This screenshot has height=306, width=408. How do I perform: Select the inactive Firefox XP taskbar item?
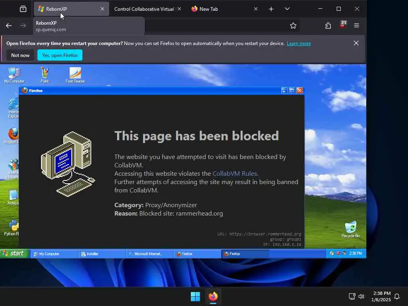point(197,254)
